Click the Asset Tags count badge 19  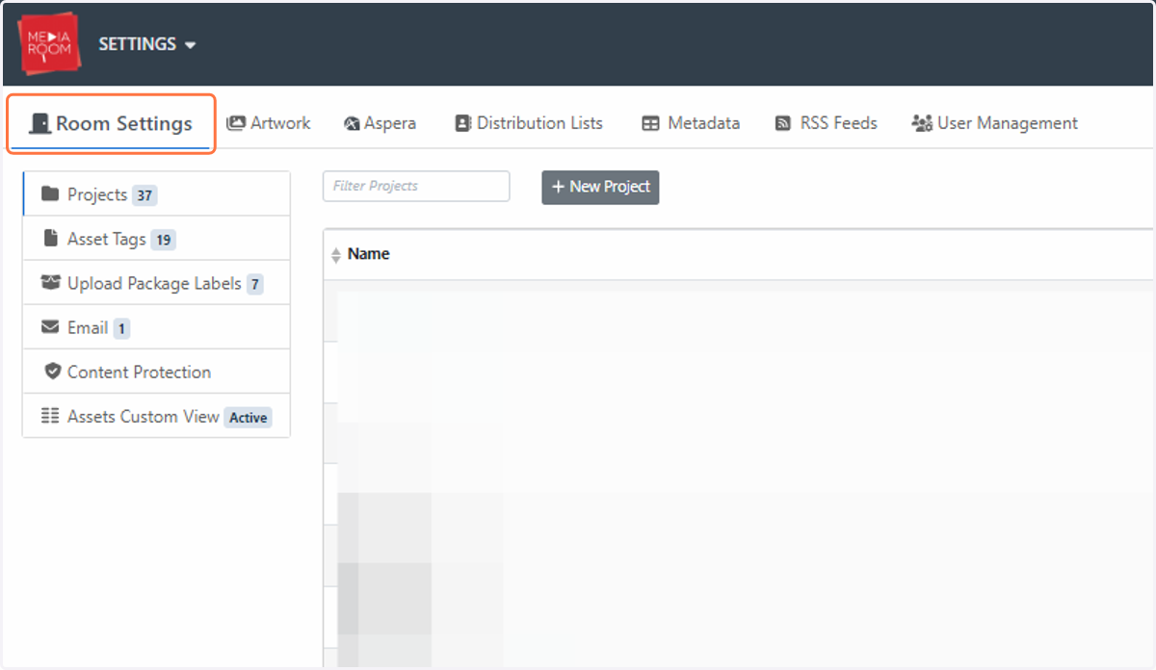click(163, 240)
